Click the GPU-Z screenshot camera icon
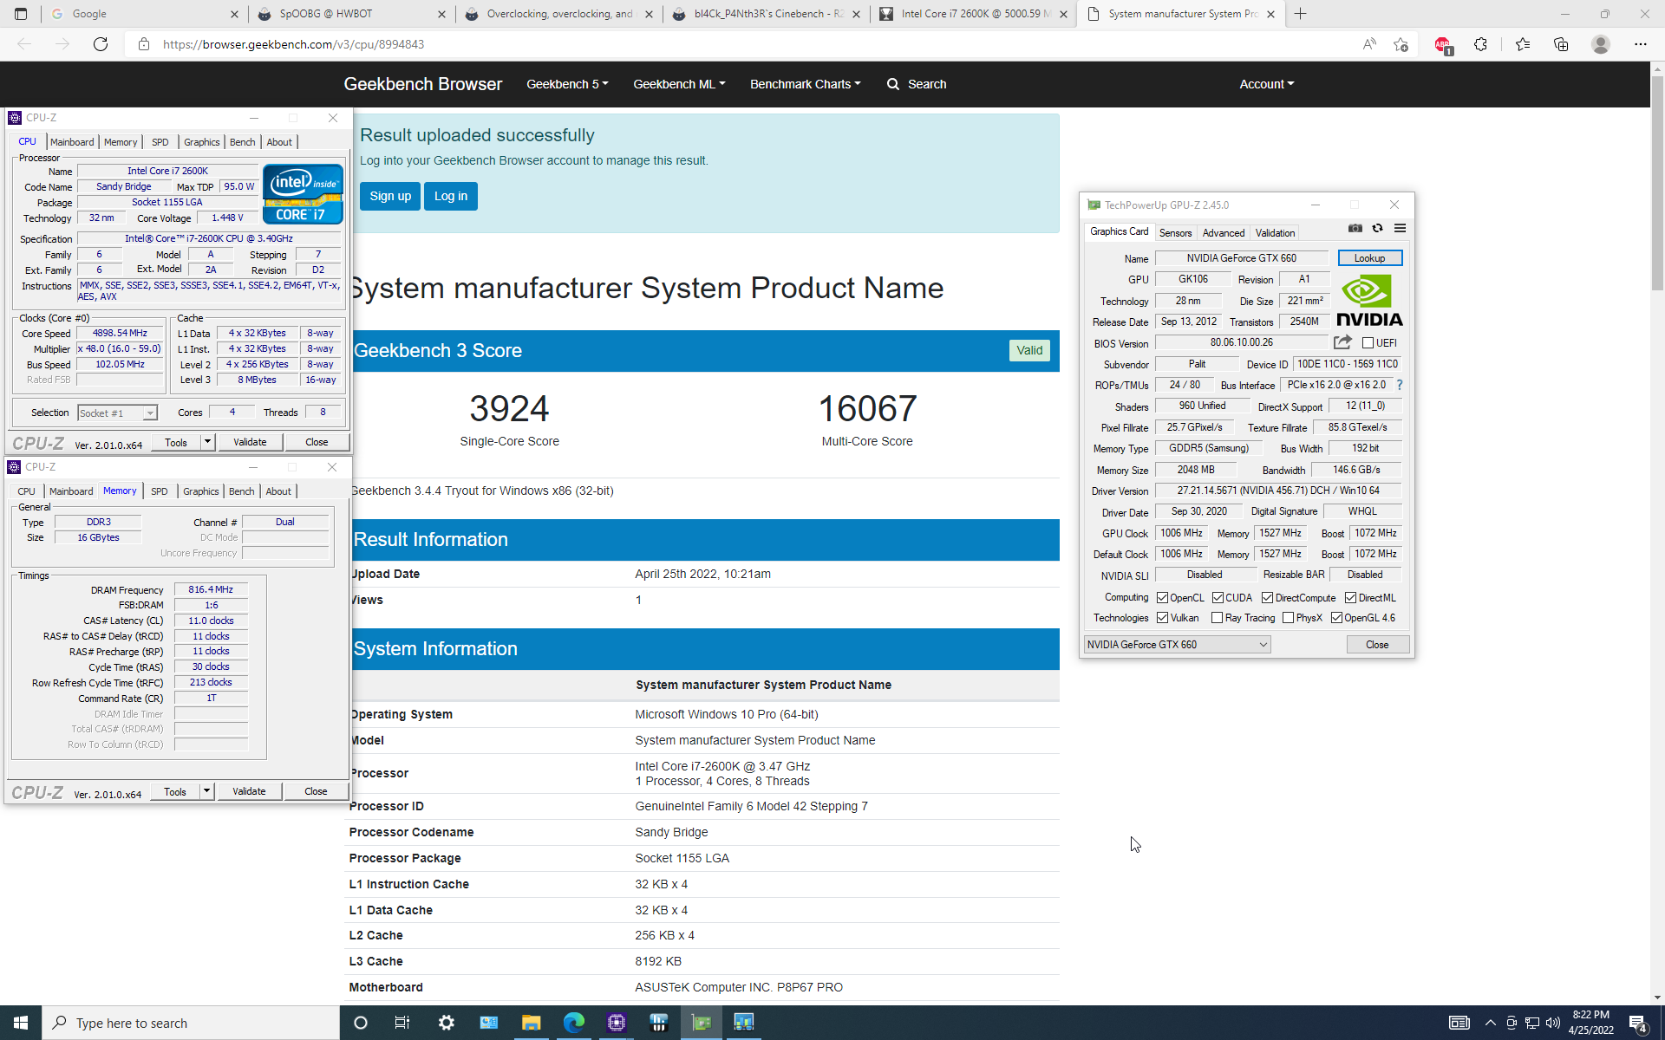The image size is (1665, 1040). (x=1355, y=229)
